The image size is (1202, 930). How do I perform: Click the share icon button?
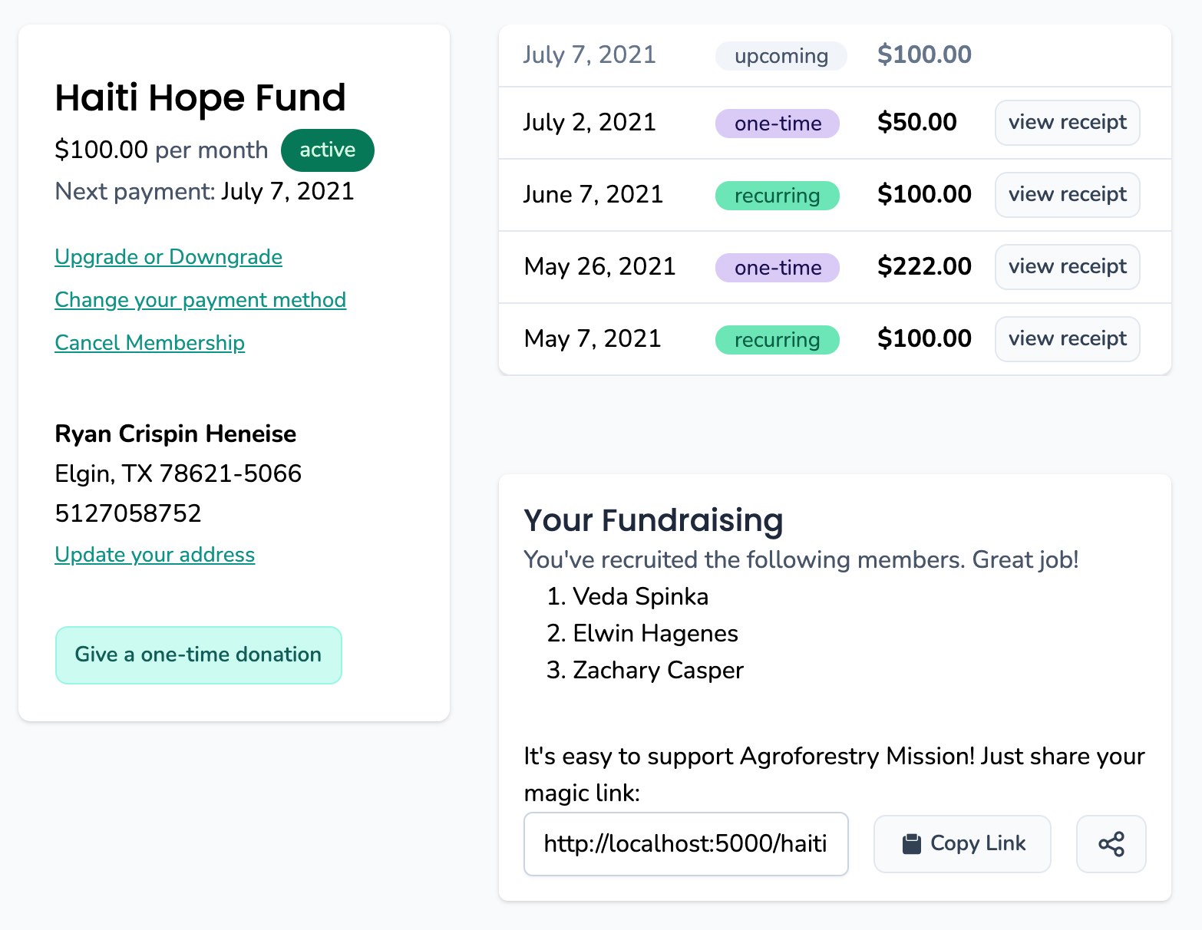(1111, 844)
